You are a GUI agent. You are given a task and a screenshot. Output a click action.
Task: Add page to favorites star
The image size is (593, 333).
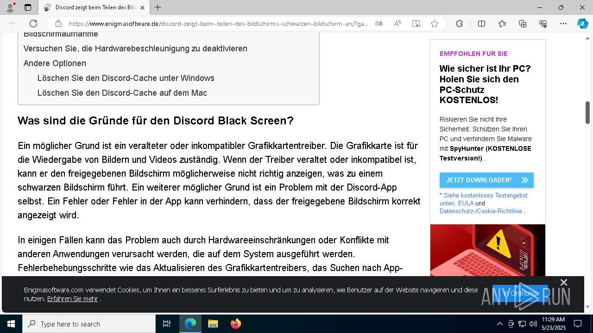tap(434, 24)
